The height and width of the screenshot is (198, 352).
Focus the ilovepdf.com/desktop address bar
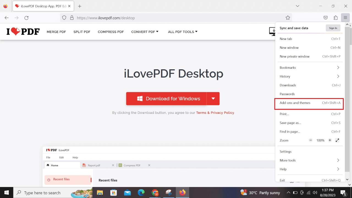pyautogui.click(x=176, y=18)
